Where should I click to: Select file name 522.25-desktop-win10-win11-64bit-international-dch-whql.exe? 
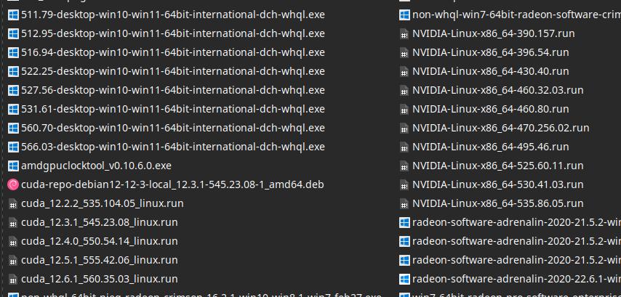pos(173,72)
